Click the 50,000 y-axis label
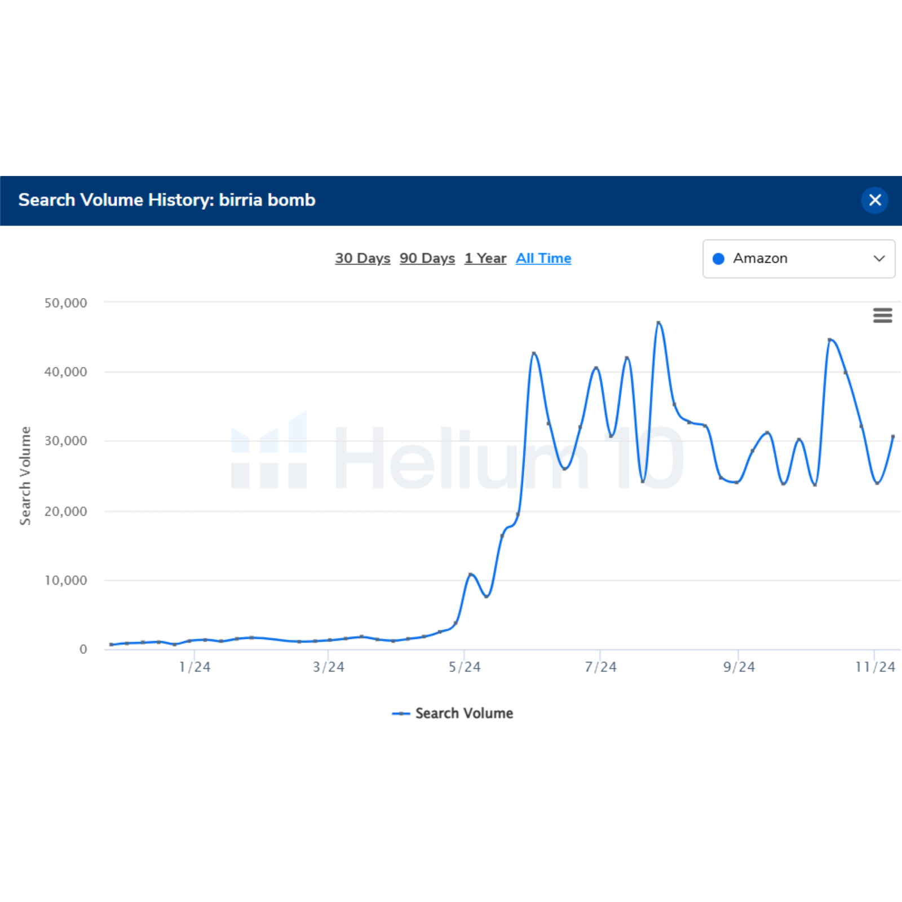 [66, 303]
